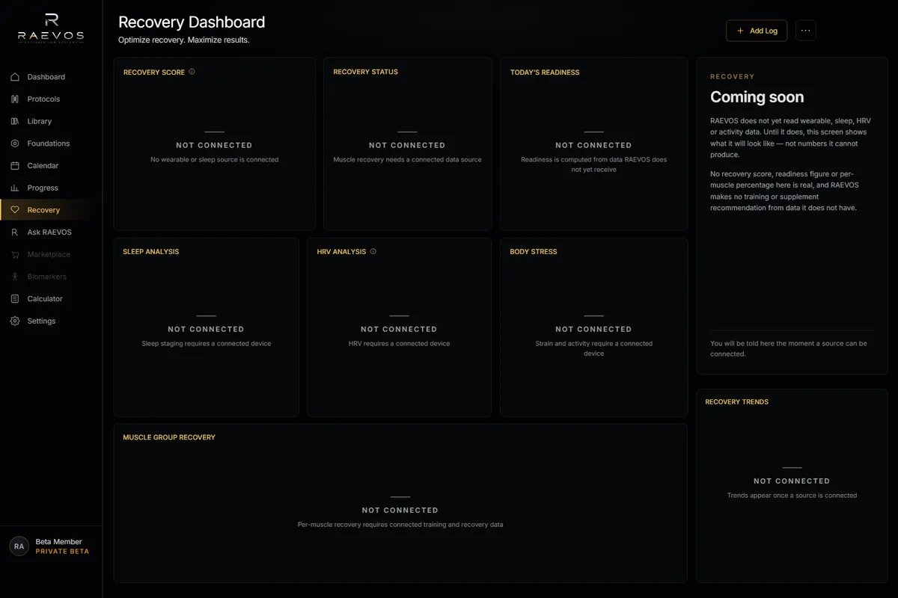This screenshot has width=898, height=598.
Task: Click the Calculator icon in sidebar
Action: click(x=15, y=299)
